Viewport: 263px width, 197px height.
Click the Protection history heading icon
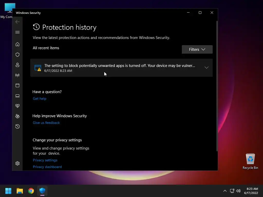36,27
